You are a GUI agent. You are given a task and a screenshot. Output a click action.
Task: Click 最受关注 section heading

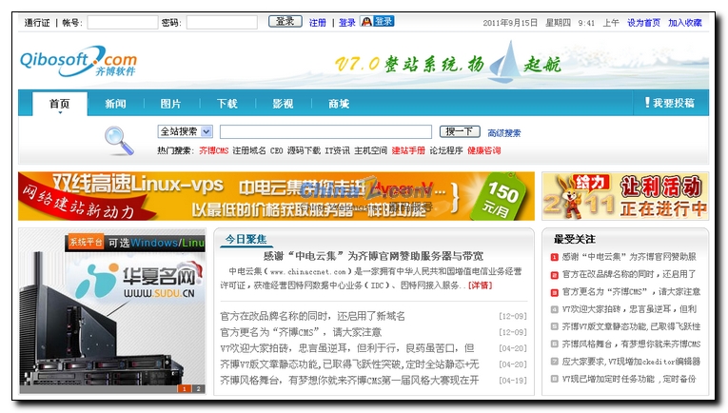click(x=575, y=239)
